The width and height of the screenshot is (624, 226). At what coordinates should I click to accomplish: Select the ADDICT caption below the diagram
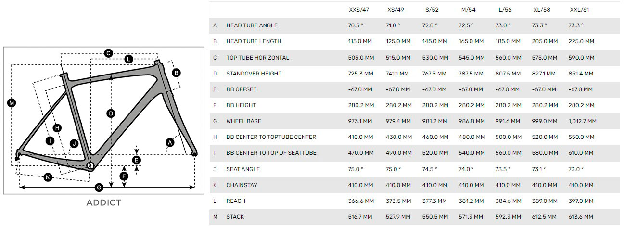103,202
